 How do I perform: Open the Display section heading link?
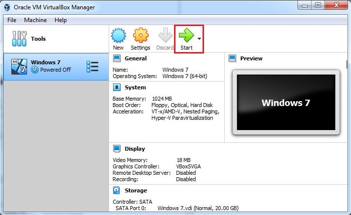pyautogui.click(x=135, y=149)
